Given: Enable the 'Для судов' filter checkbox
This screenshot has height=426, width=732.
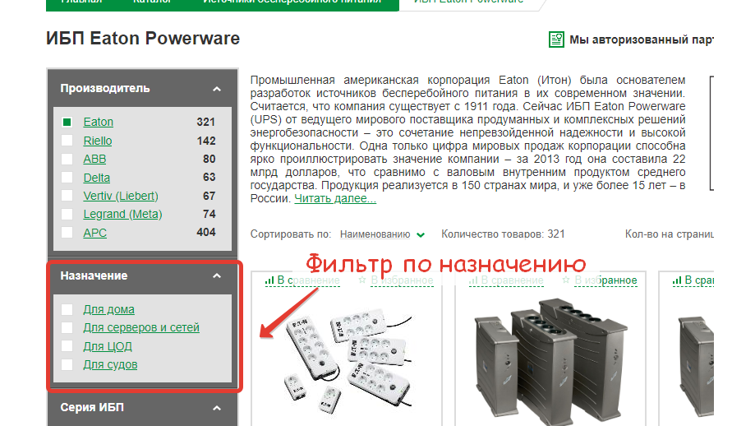Looking at the screenshot, I should 67,364.
